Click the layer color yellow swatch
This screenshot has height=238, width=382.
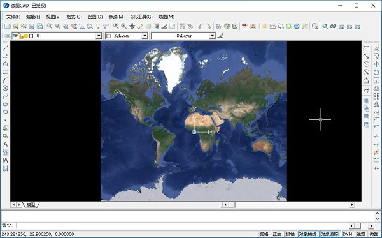[x=26, y=36]
